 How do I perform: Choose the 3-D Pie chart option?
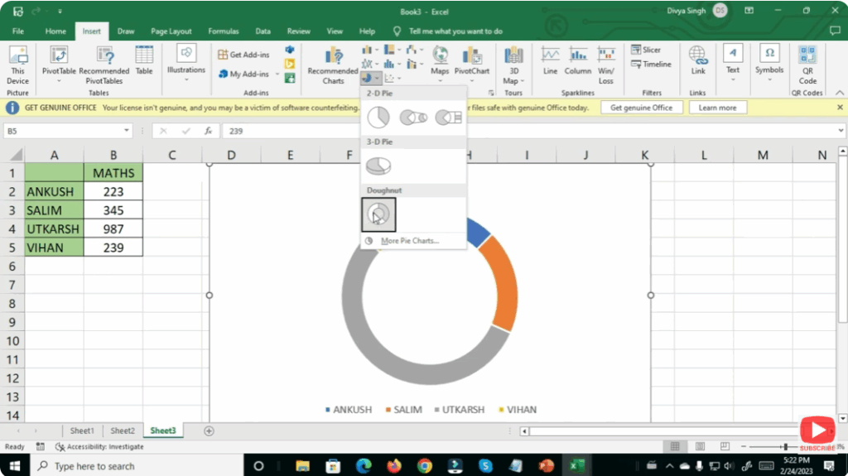[x=378, y=166]
